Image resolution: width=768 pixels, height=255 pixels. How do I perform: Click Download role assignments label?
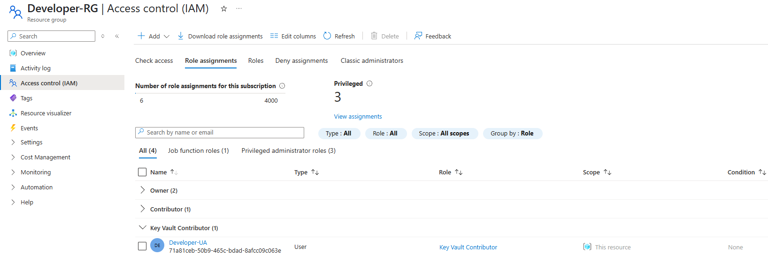point(225,36)
